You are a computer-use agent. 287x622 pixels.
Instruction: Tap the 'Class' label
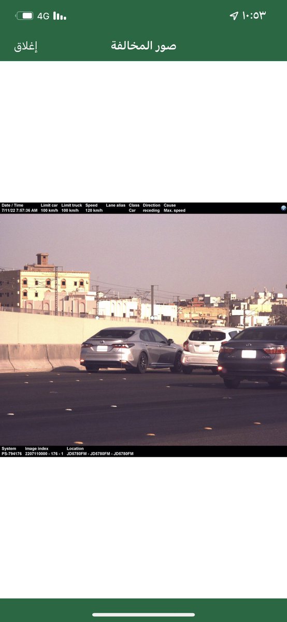(134, 205)
